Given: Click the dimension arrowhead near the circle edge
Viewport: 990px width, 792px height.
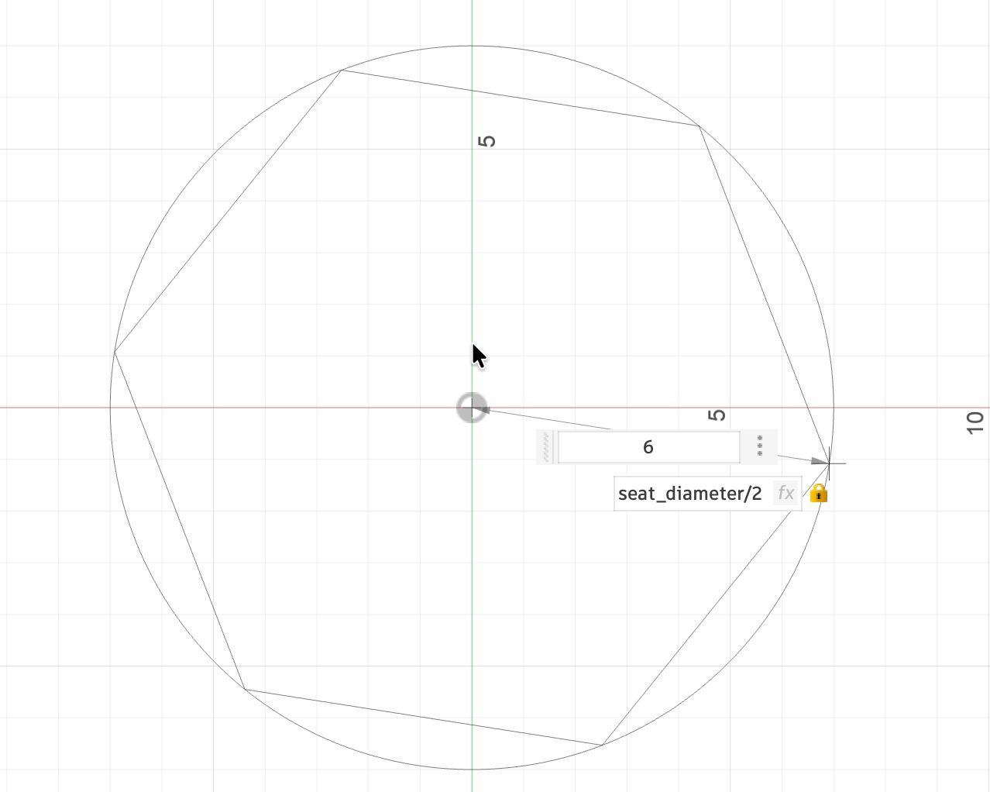Looking at the screenshot, I should coord(819,461).
